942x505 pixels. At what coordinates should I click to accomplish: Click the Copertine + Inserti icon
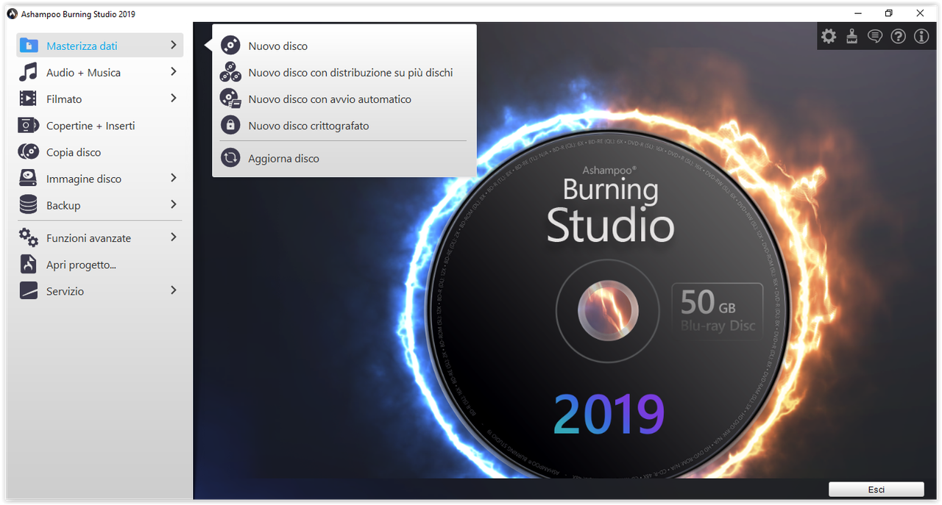click(x=28, y=126)
